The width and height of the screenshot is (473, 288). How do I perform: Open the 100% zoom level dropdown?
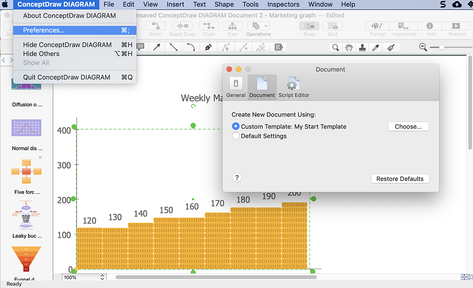84,277
